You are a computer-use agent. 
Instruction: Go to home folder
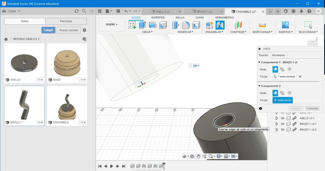[6, 39]
